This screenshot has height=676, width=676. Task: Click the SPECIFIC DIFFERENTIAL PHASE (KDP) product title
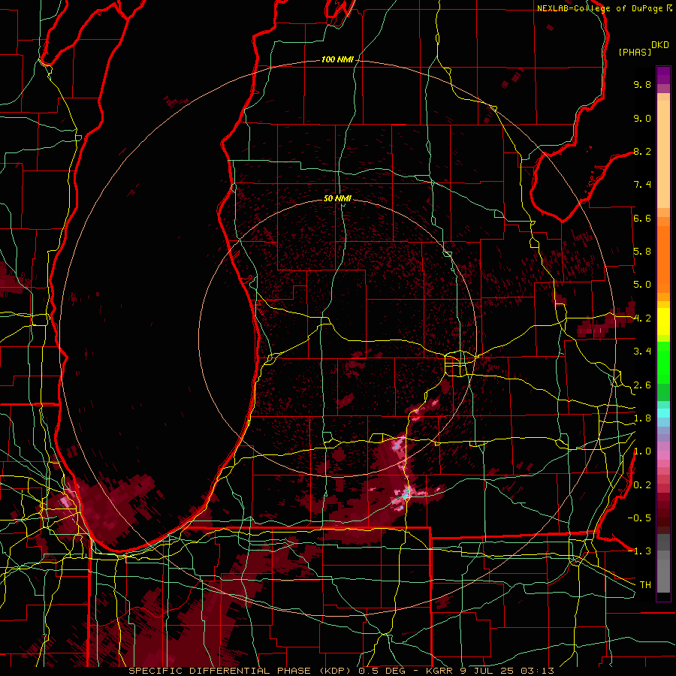240,671
